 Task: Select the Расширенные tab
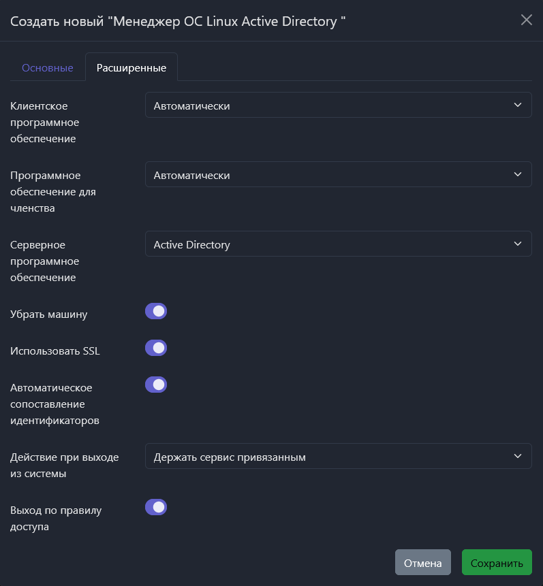(131, 68)
